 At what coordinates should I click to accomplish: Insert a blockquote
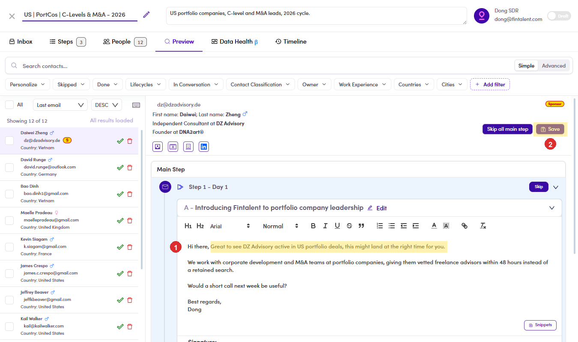pos(361,226)
